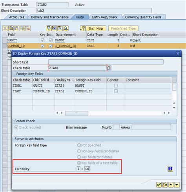Click the green checkmark Continue icon
Image resolution: width=186 pixels, height=192 pixels.
pos(159,185)
